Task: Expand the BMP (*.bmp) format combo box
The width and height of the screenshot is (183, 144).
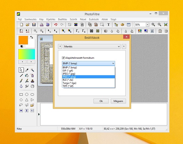Action: coord(89,63)
